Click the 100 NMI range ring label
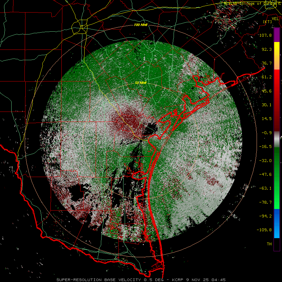This screenshot has height=282, width=282. (x=141, y=25)
